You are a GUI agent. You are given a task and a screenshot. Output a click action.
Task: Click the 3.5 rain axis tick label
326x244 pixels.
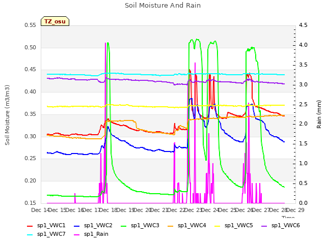tap(303, 65)
